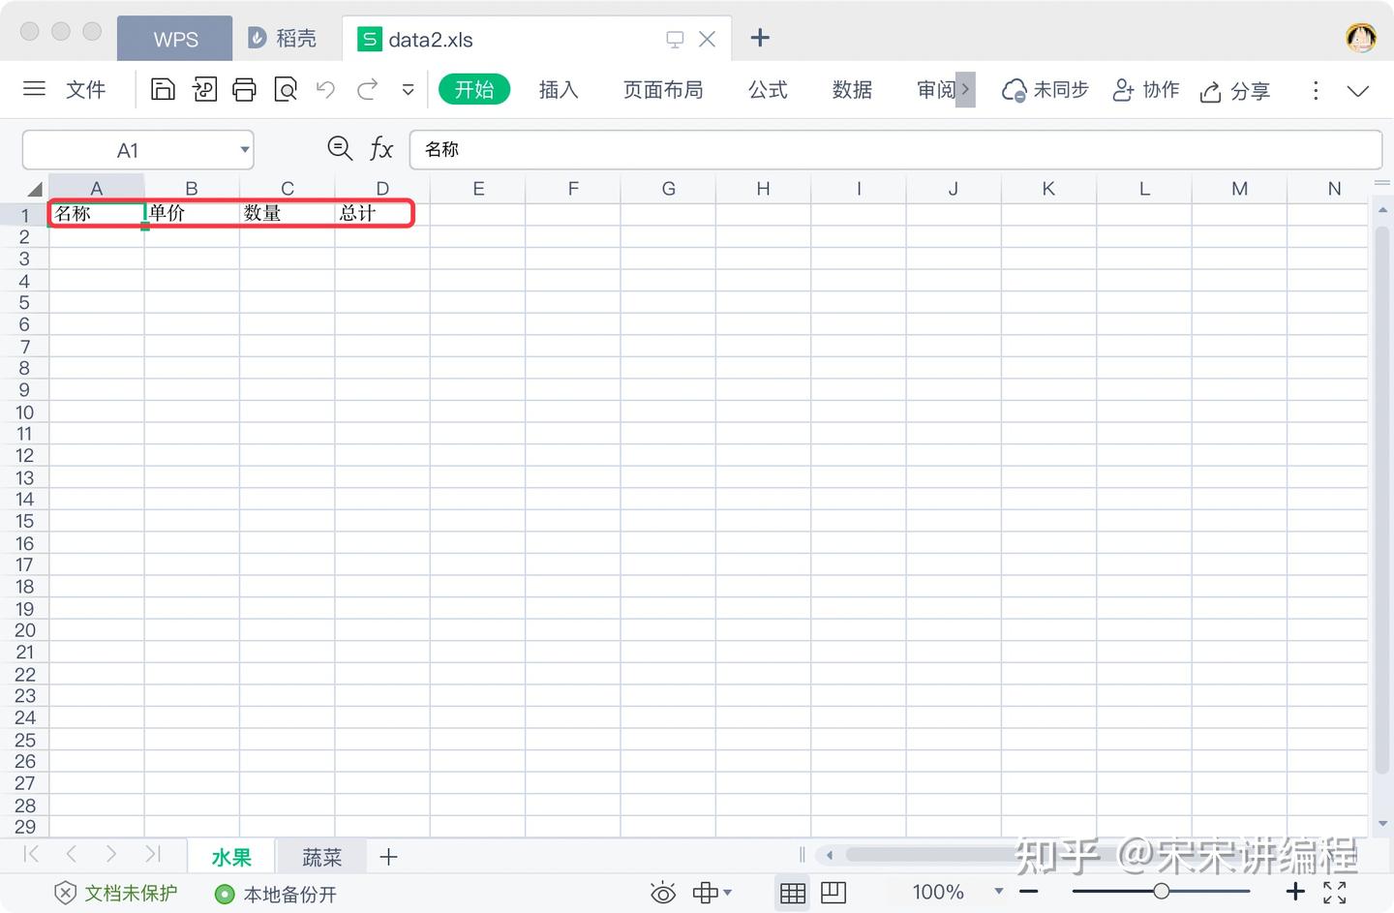Image resolution: width=1394 pixels, height=913 pixels.
Task: Click the insert function fx icon
Action: (380, 149)
